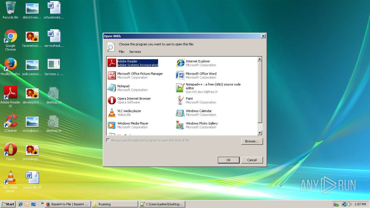Close the Open With dialog
Viewport: 370px width, 208px height.
tap(263, 36)
